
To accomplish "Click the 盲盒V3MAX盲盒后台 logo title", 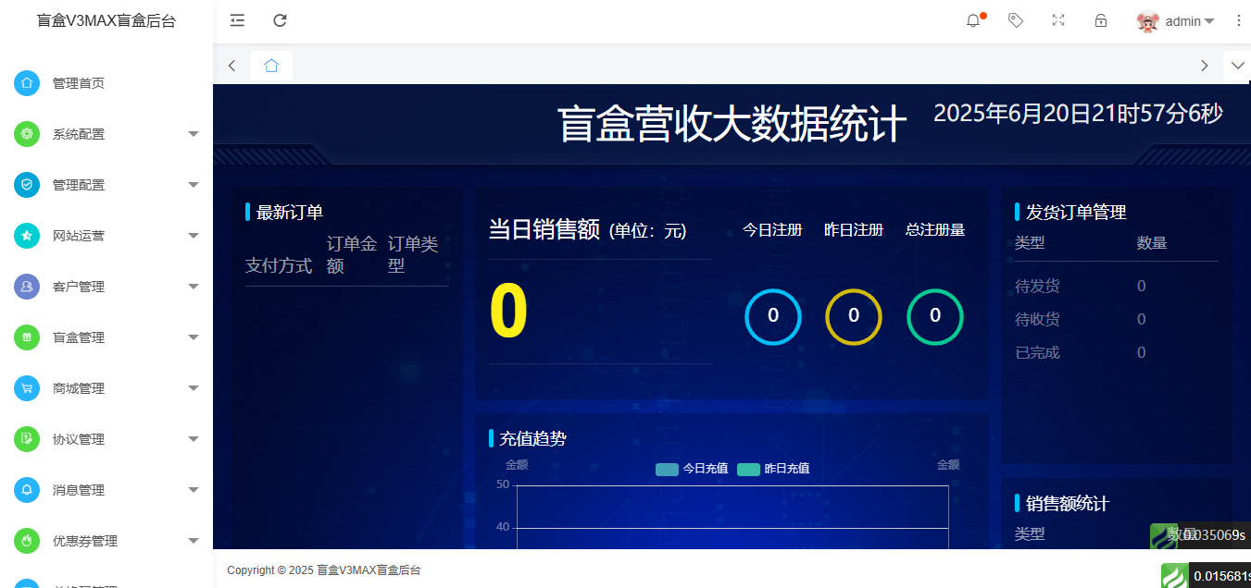I will pos(106,20).
